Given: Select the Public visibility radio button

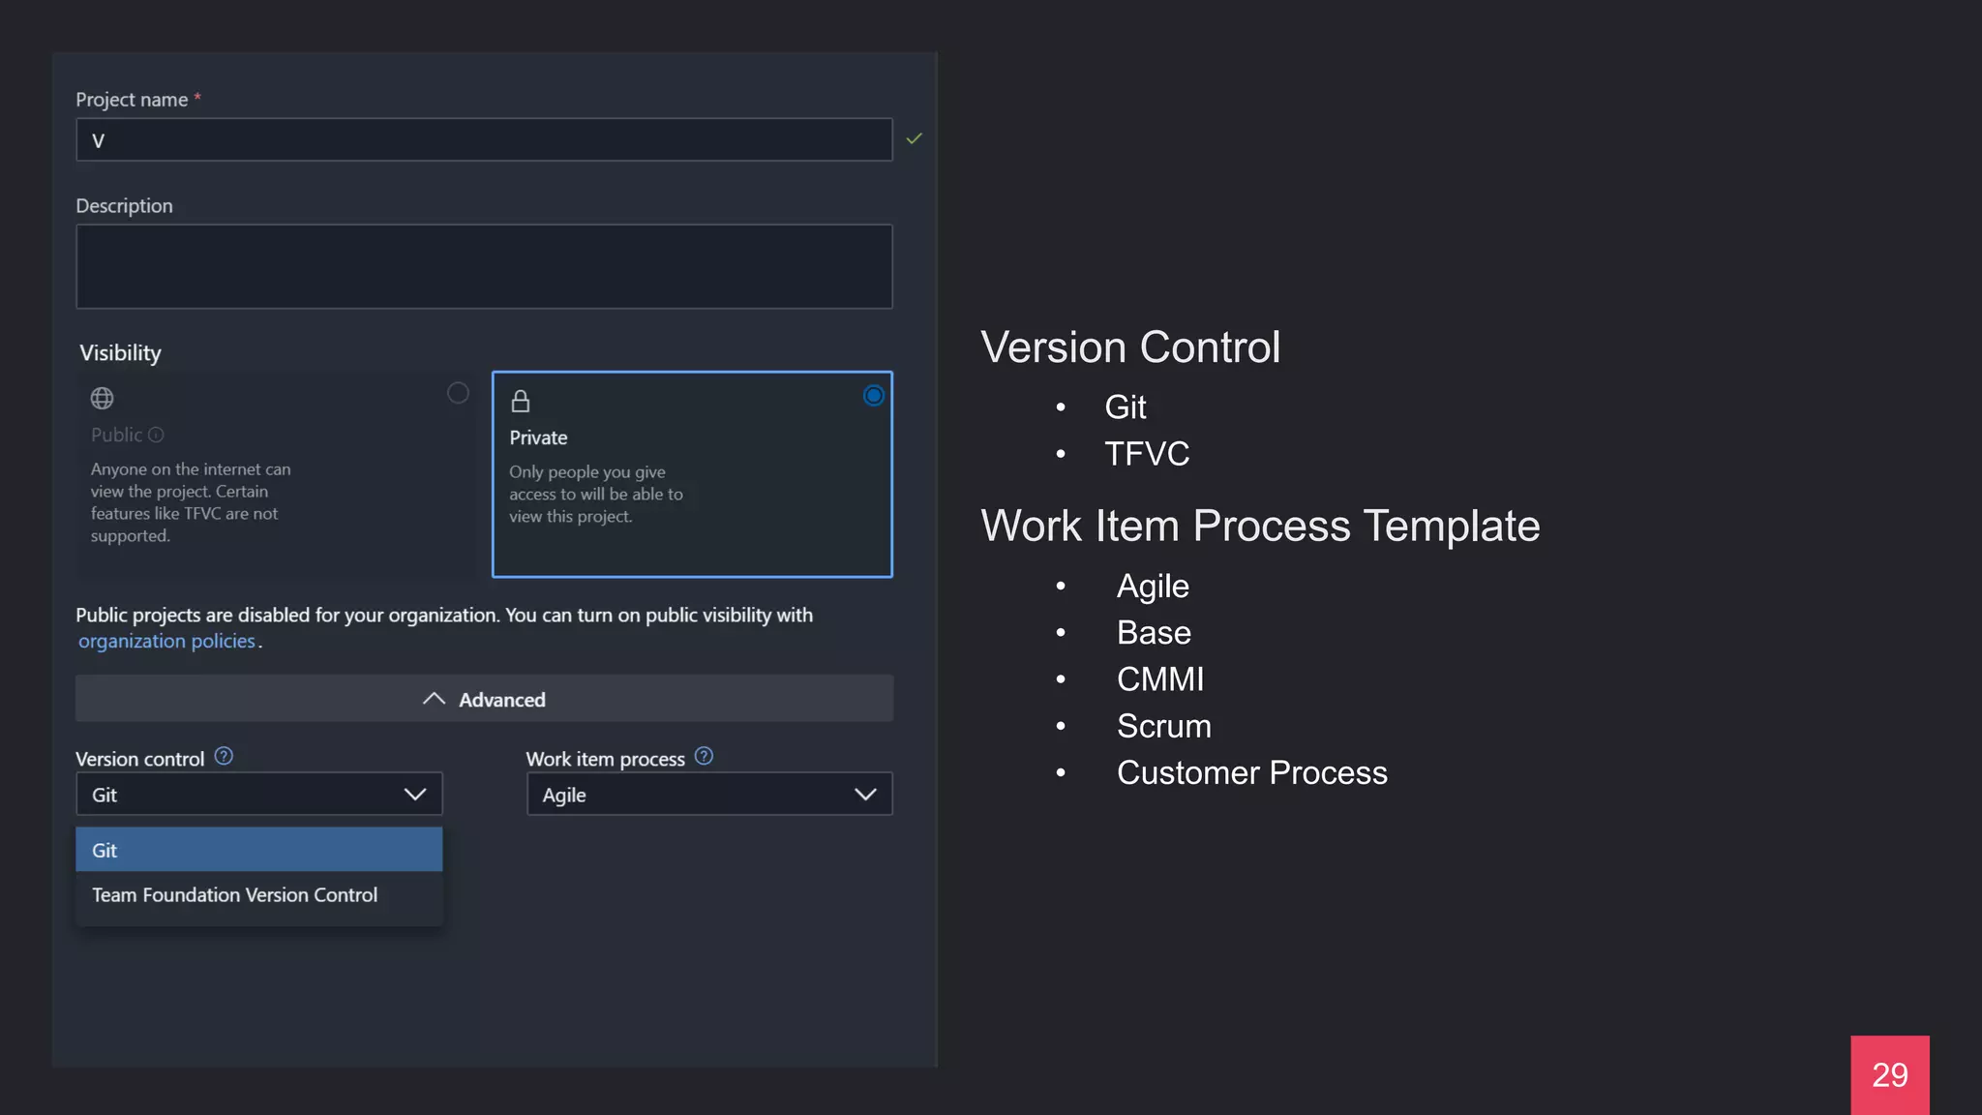Looking at the screenshot, I should 458,393.
